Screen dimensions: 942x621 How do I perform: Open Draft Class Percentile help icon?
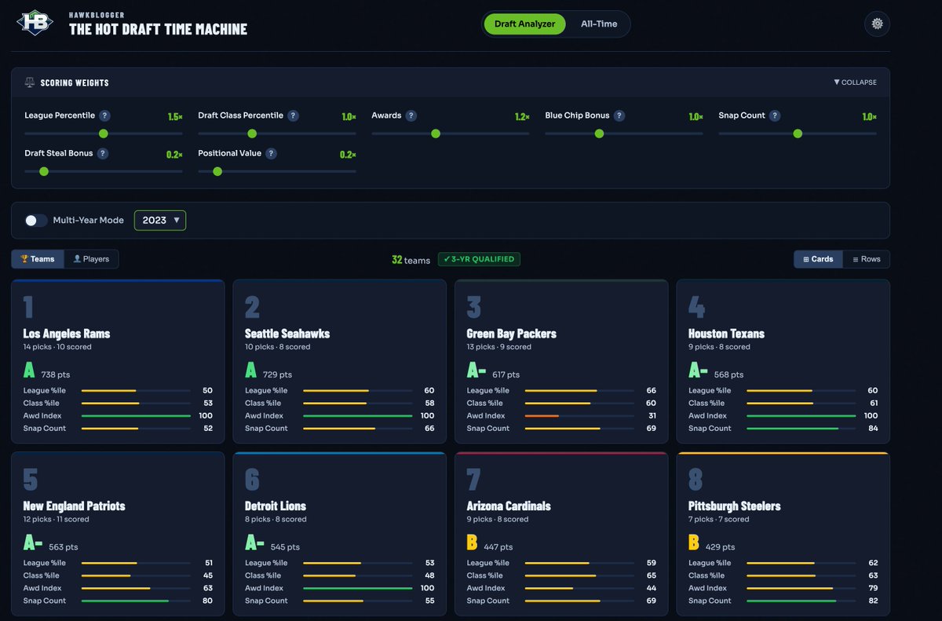tap(293, 115)
